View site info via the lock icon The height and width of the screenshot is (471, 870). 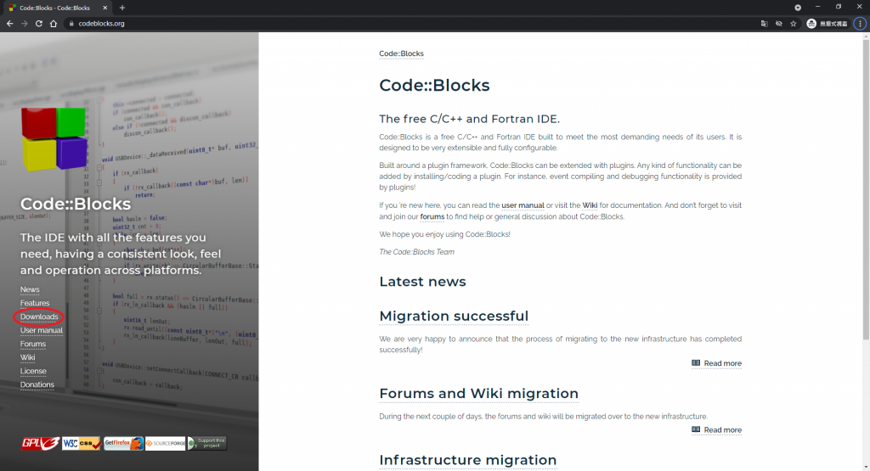(71, 23)
